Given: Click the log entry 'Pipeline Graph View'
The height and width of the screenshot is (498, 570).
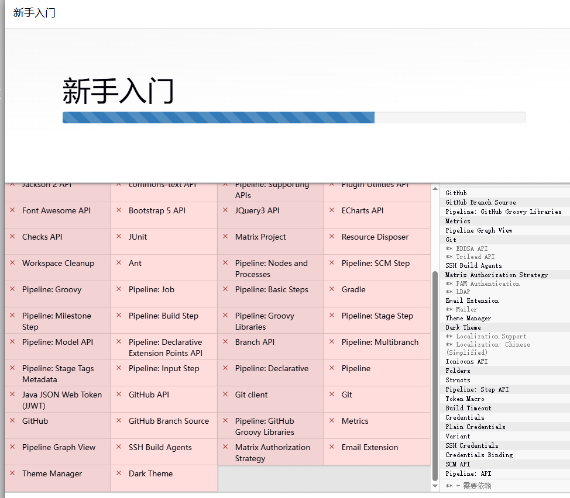Looking at the screenshot, I should pos(479,230).
